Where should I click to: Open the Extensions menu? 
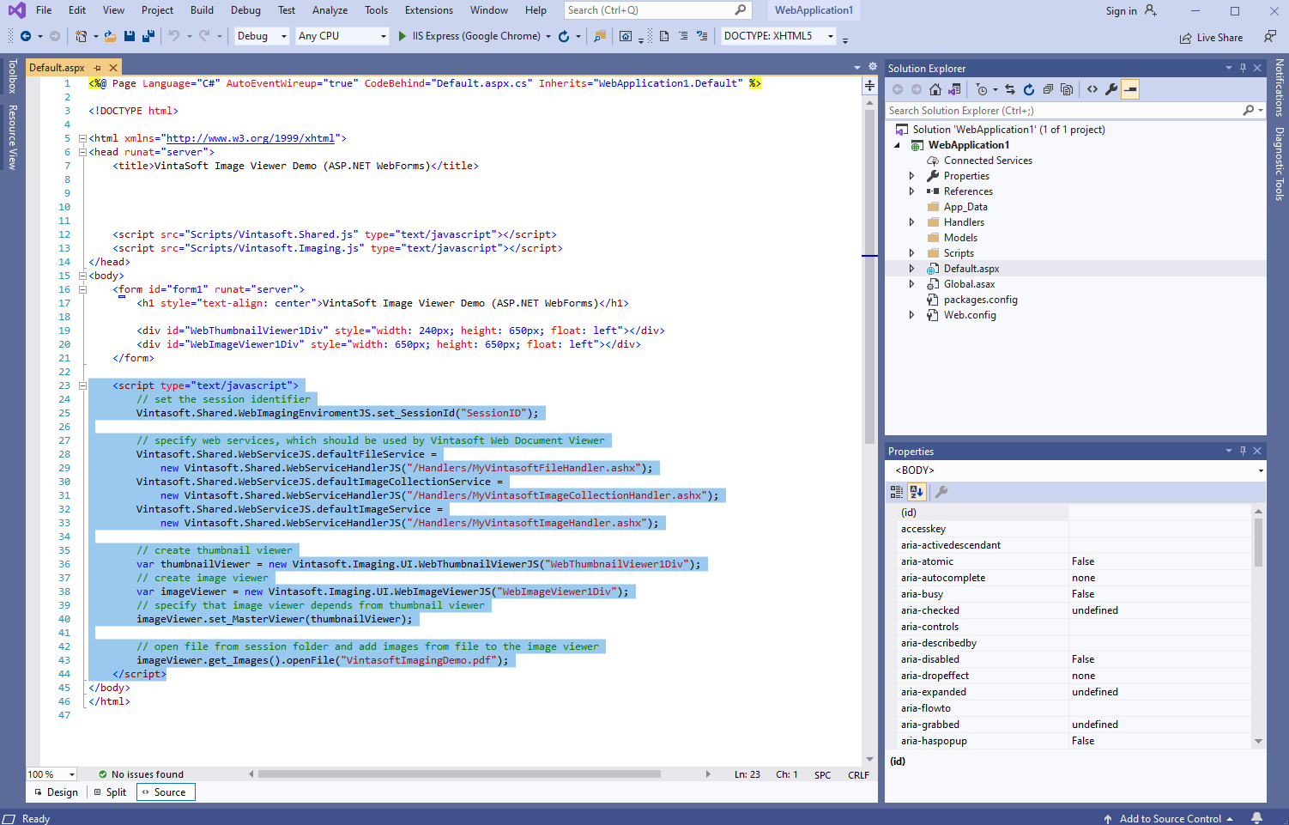428,10
